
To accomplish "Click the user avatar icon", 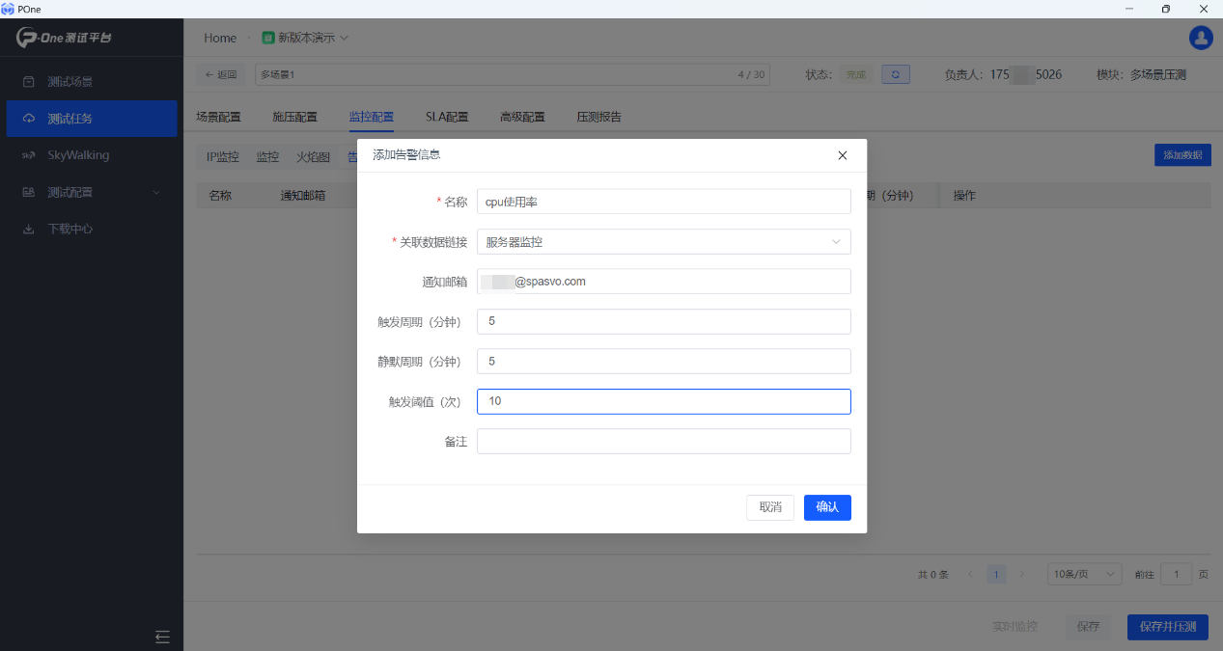I will pos(1201,38).
